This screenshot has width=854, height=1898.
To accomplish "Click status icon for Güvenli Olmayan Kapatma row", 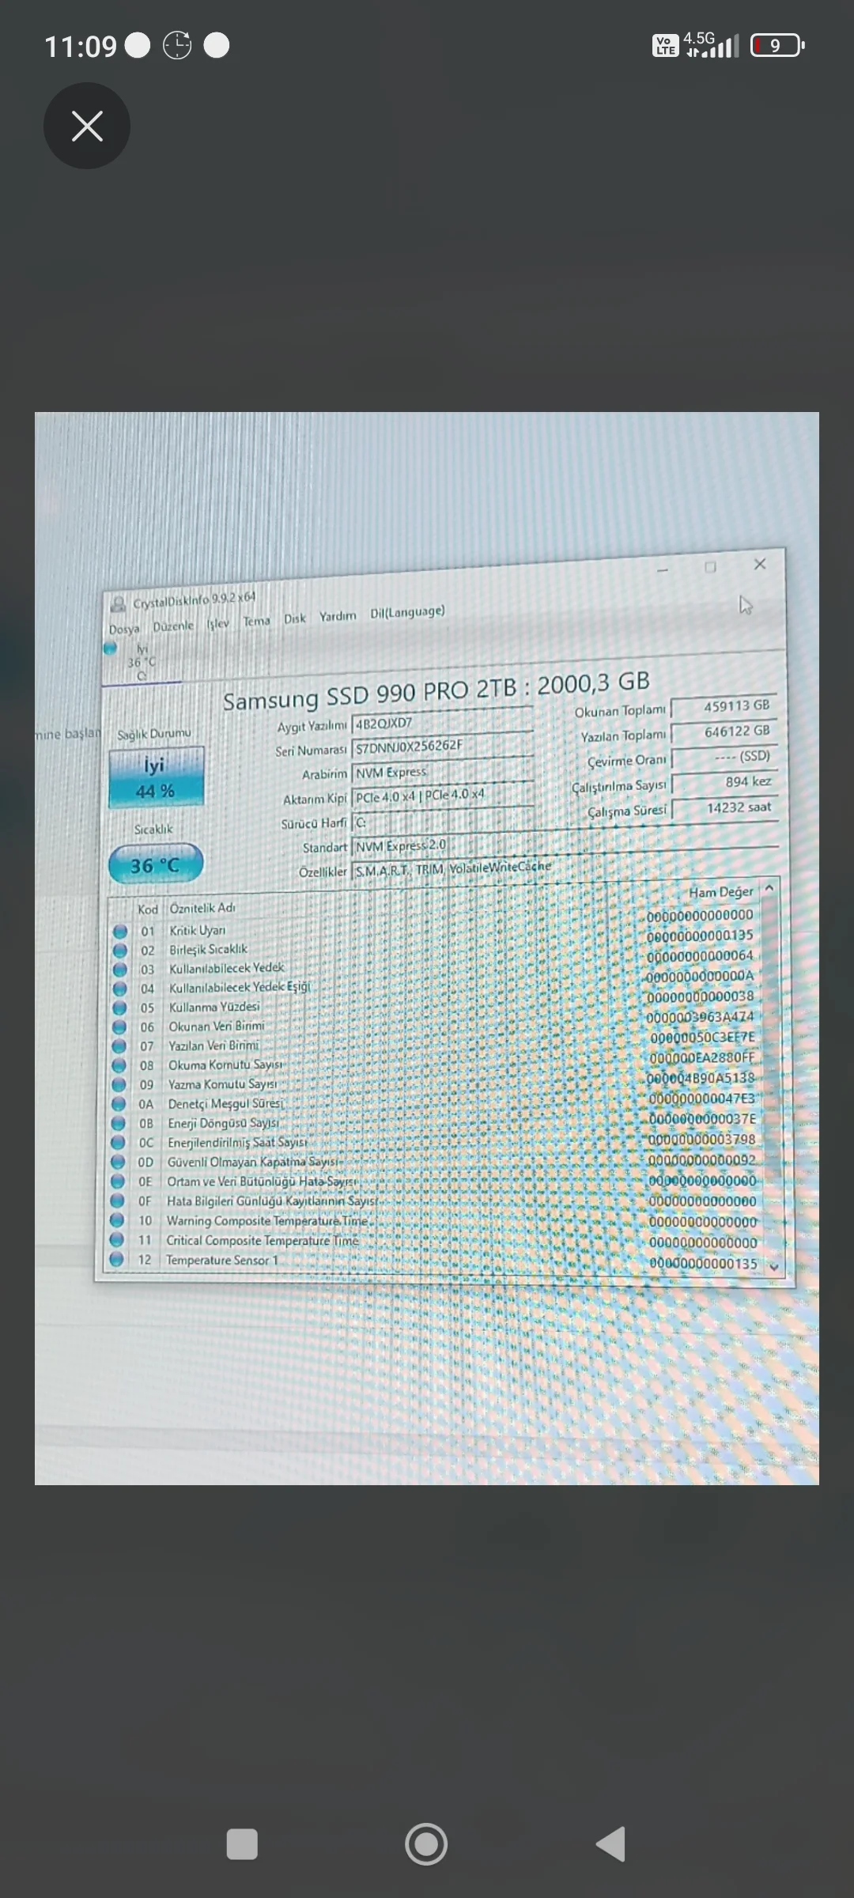I will pos(118,1162).
